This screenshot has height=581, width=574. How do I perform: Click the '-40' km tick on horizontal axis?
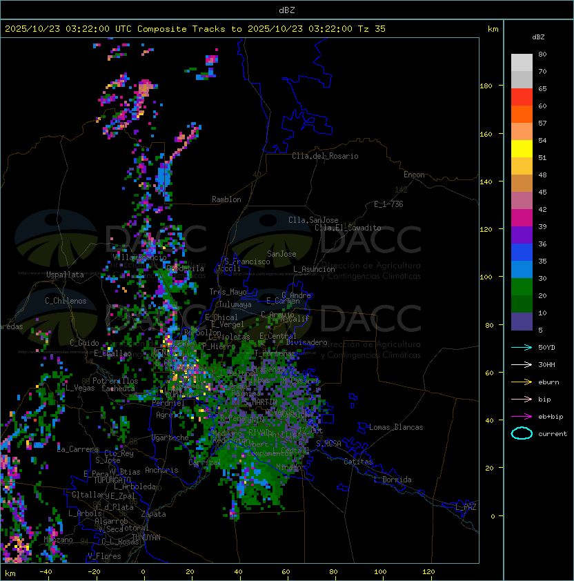[46, 572]
